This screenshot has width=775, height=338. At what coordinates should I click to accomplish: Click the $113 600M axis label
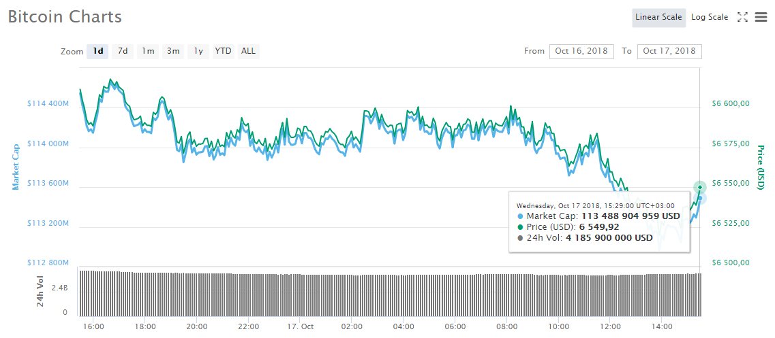point(48,184)
